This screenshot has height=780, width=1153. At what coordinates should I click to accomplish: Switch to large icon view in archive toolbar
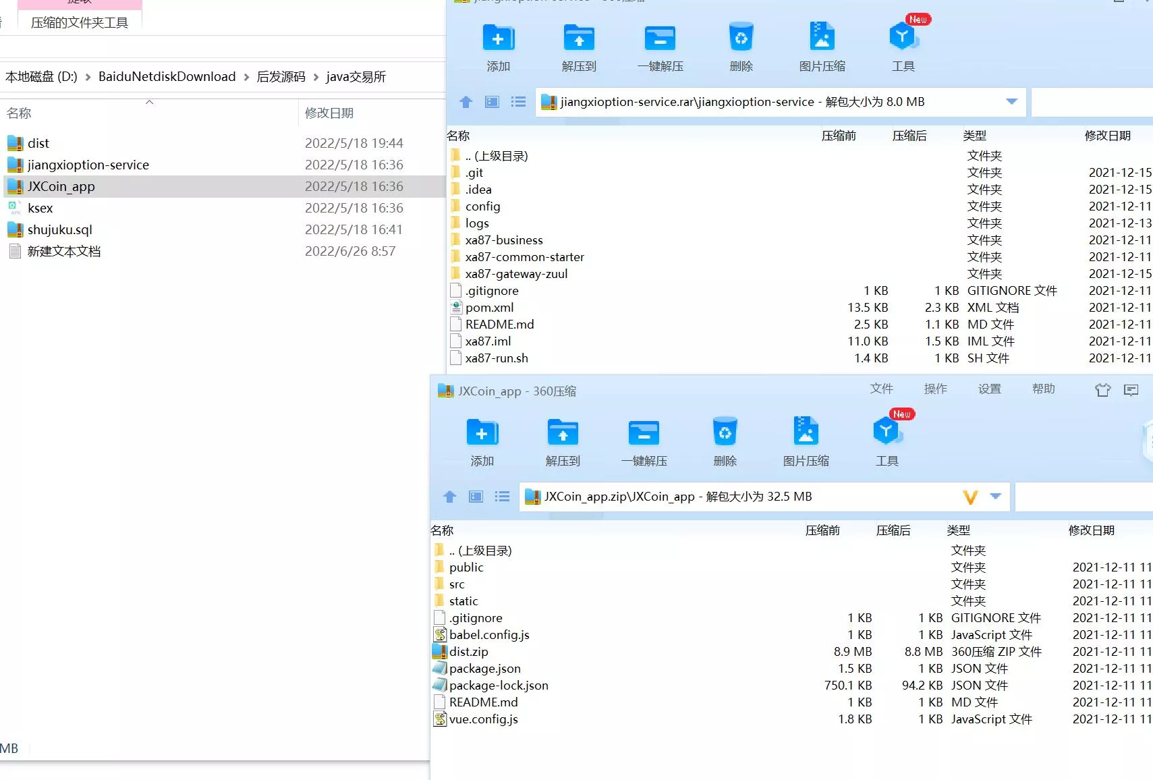pyautogui.click(x=492, y=102)
